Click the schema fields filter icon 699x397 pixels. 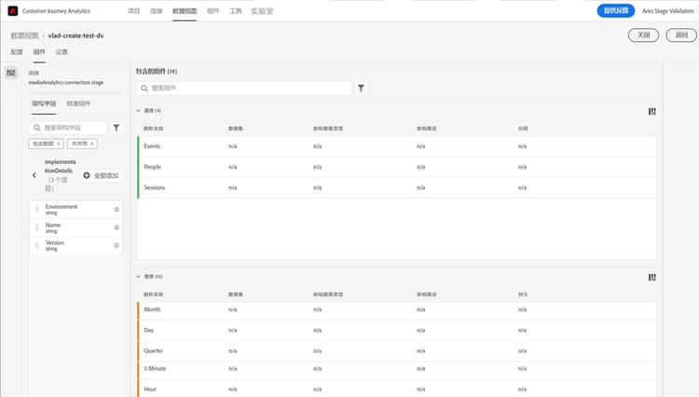click(x=116, y=128)
